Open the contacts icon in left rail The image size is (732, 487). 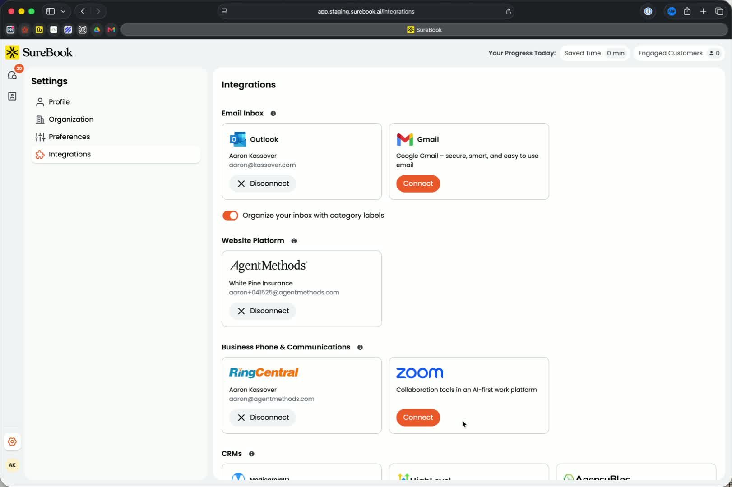(12, 96)
